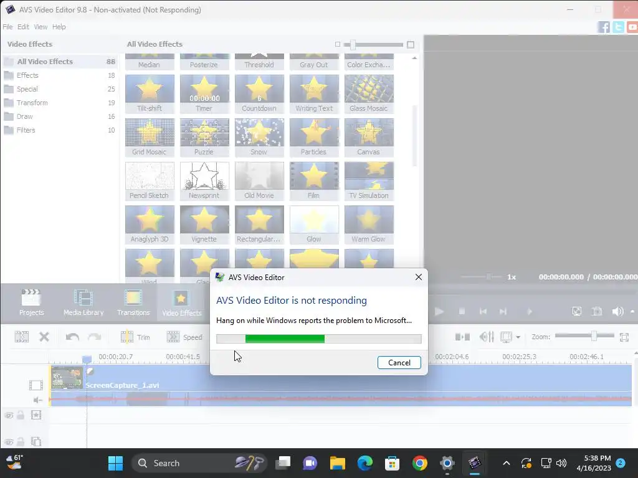Select the Effects folder category
Image resolution: width=638 pixels, height=478 pixels.
[60, 75]
